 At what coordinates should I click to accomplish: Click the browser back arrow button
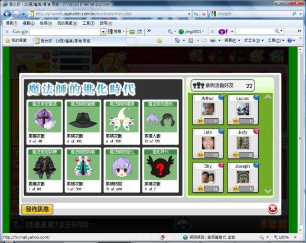tap(7, 14)
